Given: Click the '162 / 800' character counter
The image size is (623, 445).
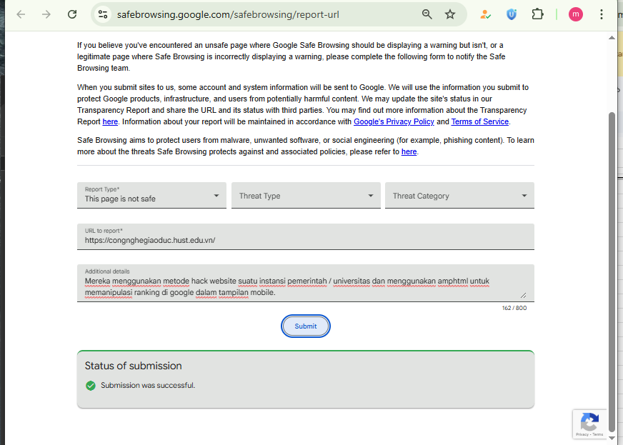Looking at the screenshot, I should tap(514, 308).
